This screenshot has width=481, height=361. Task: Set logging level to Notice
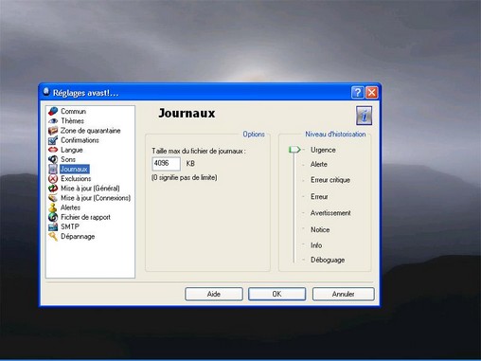click(x=320, y=230)
